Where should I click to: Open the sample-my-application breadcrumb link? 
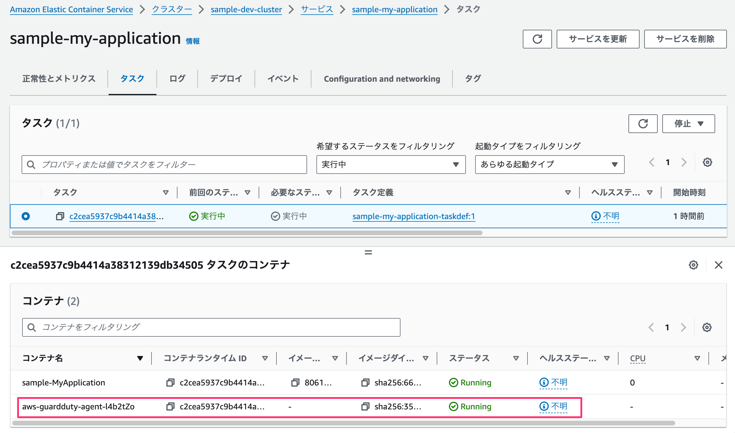pyautogui.click(x=395, y=9)
